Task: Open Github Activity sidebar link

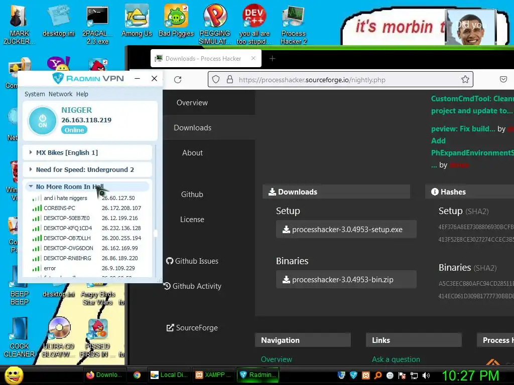Action: (x=192, y=286)
